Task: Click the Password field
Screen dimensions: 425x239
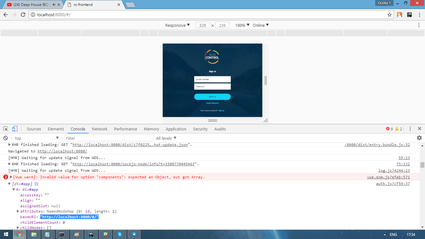Action: click(x=213, y=87)
